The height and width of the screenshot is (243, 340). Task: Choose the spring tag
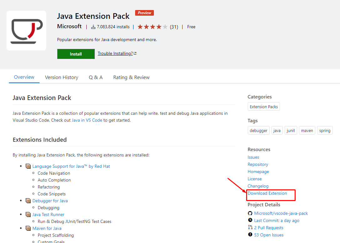coord(325,130)
